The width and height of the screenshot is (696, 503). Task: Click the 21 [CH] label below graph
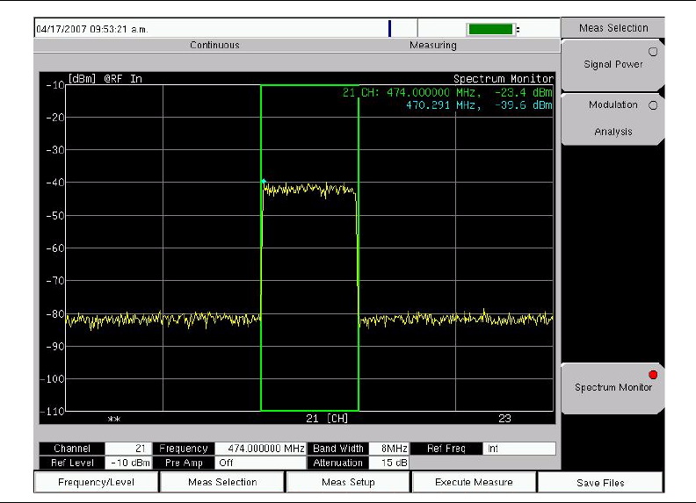coord(327,419)
